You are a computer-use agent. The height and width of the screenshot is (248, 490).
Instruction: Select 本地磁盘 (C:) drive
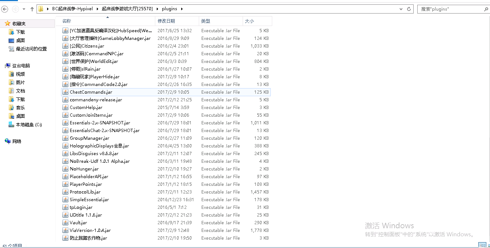[29, 125]
